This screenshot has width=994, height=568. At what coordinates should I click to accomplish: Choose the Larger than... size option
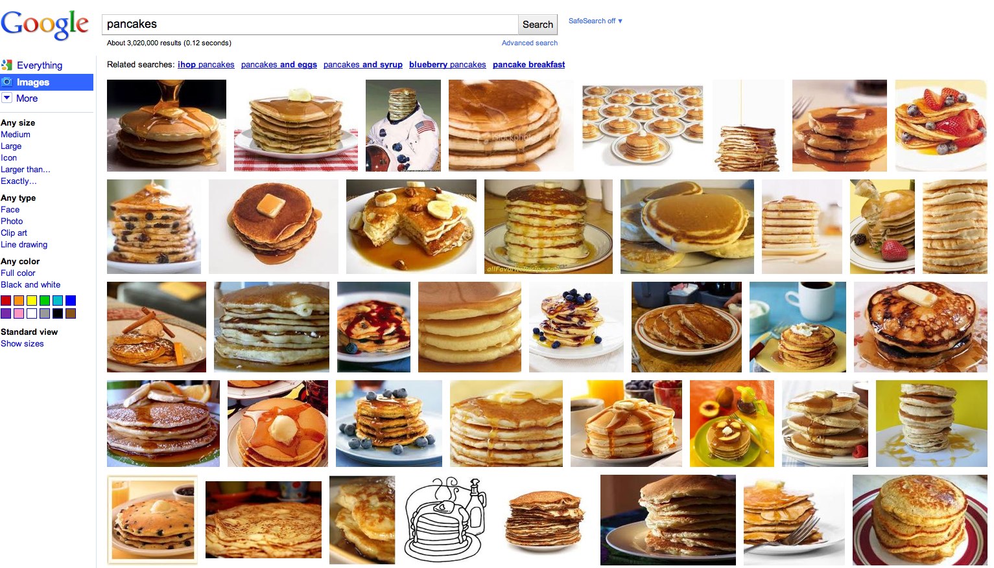pos(25,169)
